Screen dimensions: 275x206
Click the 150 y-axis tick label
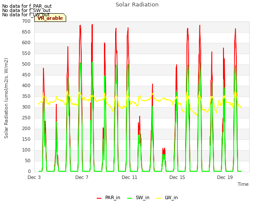26,139
